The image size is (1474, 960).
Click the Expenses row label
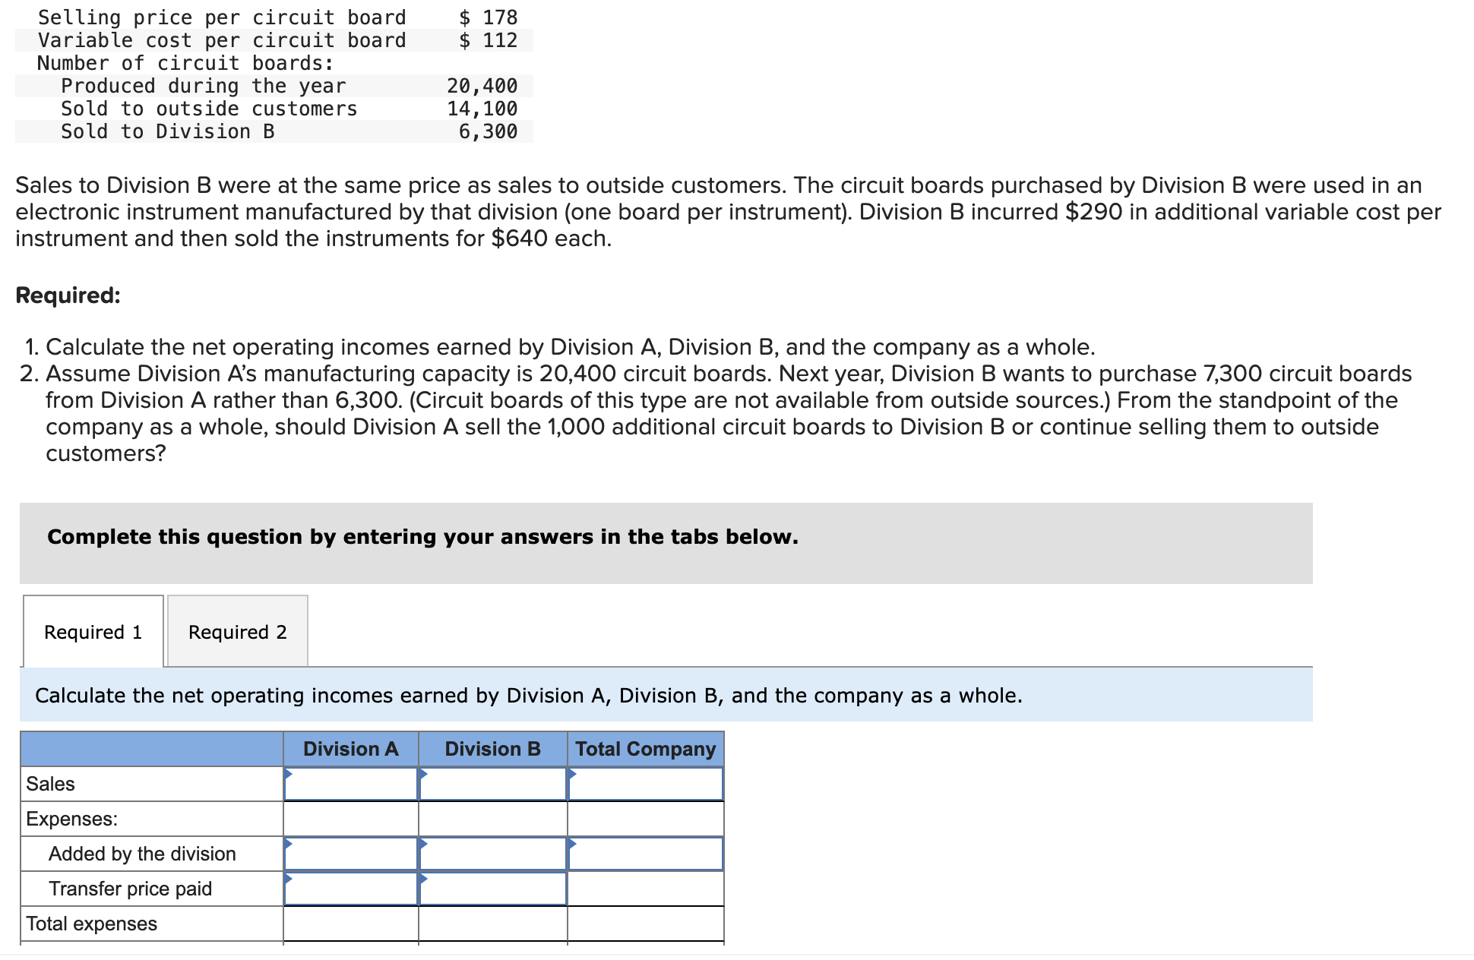coord(71,819)
